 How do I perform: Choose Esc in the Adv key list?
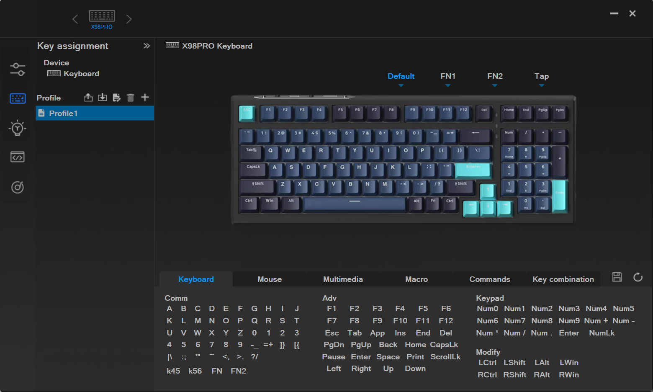coord(332,333)
